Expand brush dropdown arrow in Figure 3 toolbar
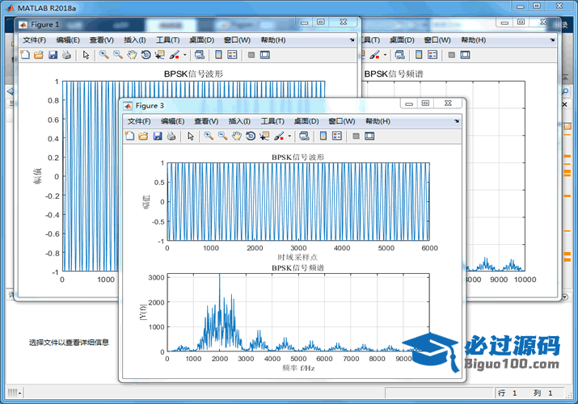This screenshot has width=578, height=404. coord(289,137)
